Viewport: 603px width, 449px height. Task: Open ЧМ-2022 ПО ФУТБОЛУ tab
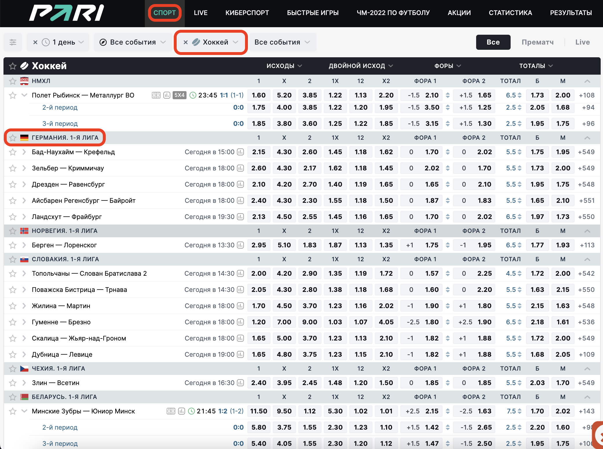point(393,13)
